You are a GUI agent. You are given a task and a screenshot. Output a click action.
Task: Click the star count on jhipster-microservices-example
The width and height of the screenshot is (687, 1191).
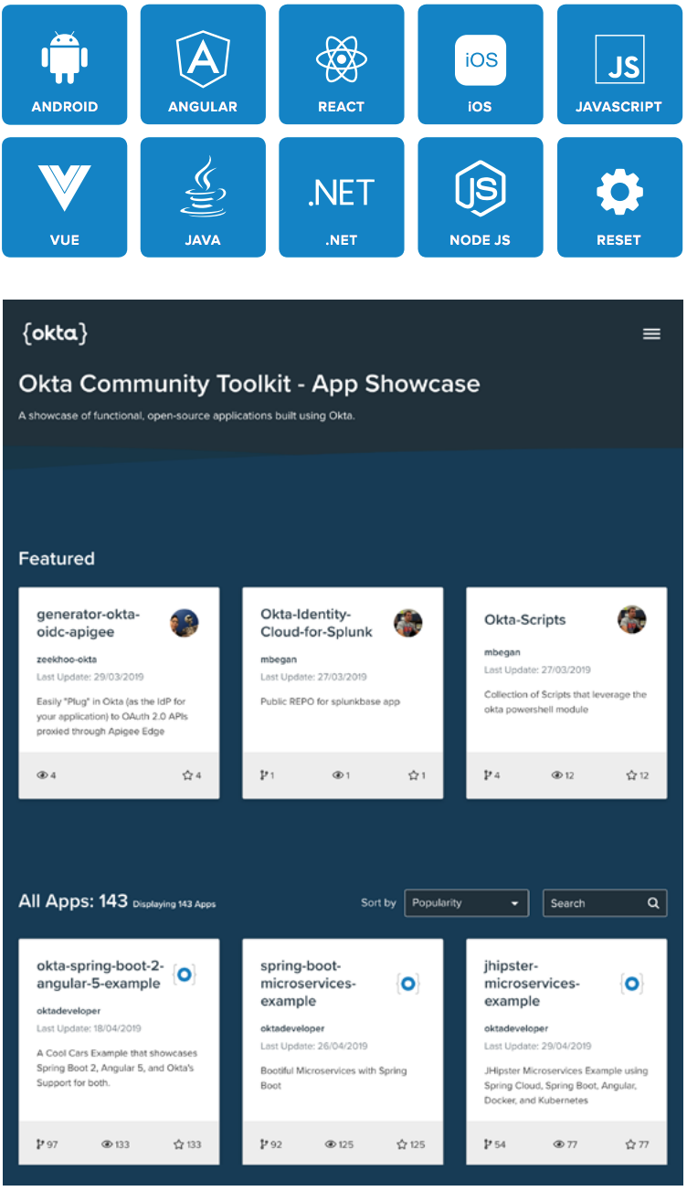click(639, 1144)
